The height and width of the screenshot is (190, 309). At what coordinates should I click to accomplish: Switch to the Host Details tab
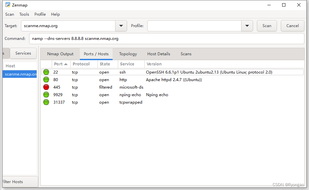159,54
